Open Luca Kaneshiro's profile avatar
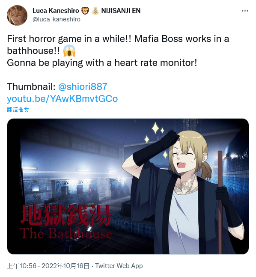This screenshot has height=277, width=256. point(17,15)
